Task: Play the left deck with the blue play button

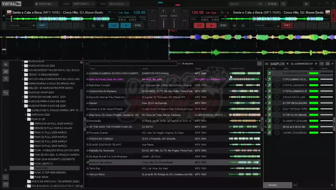Action: tap(126, 26)
